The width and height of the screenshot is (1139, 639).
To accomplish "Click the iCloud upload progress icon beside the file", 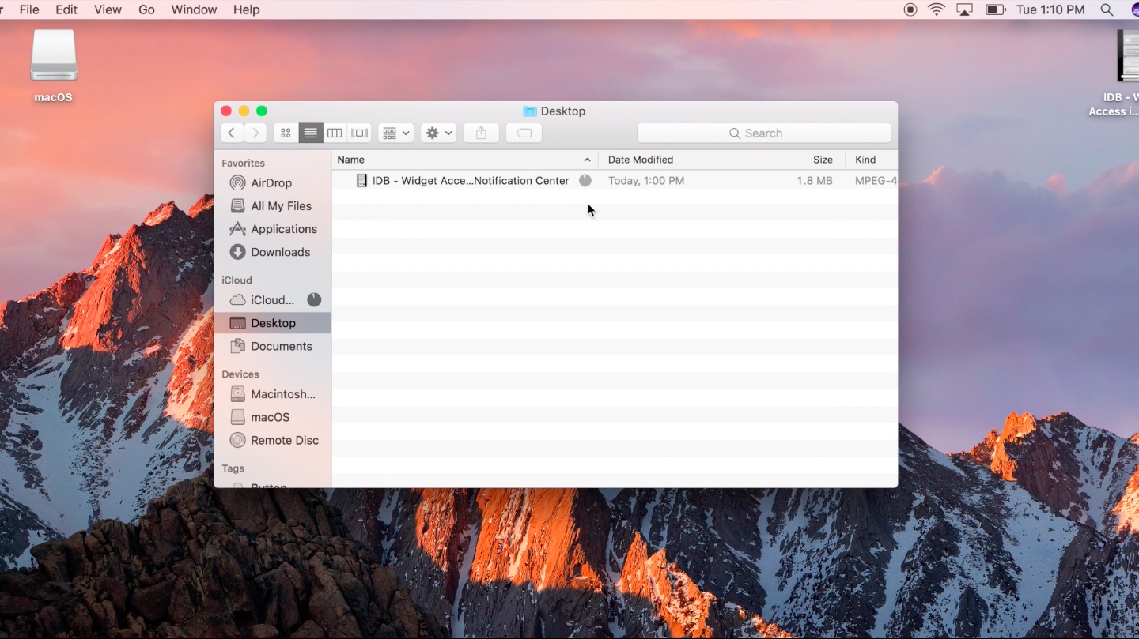I will [x=585, y=181].
